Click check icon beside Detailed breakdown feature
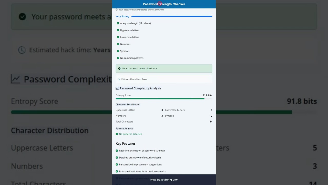Screen dimensions: 328x185 (117, 158)
